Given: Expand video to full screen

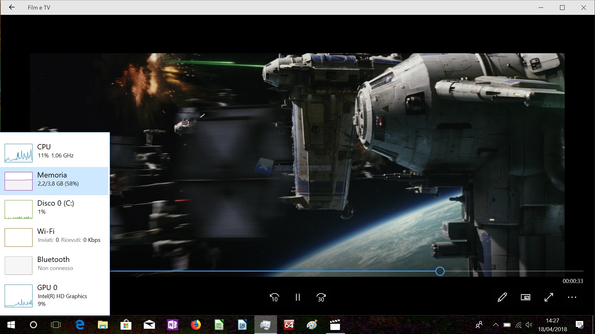Looking at the screenshot, I should tap(549, 297).
